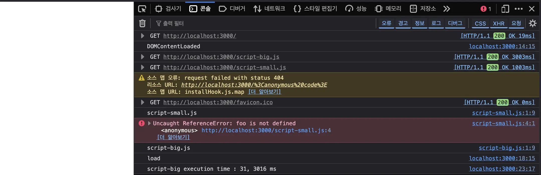Show more tools via double chevron
This screenshot has height=175, width=541.
point(446,9)
